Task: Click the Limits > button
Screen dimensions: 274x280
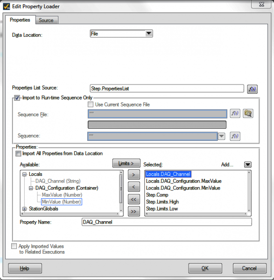Action: [x=126, y=163]
